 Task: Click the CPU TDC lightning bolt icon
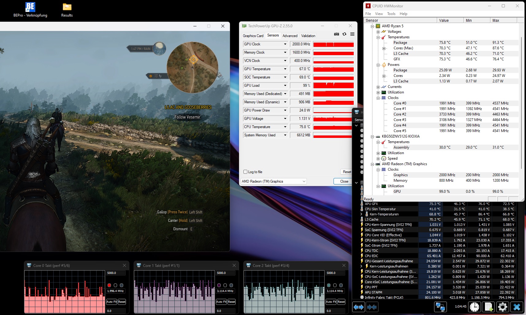(362, 250)
